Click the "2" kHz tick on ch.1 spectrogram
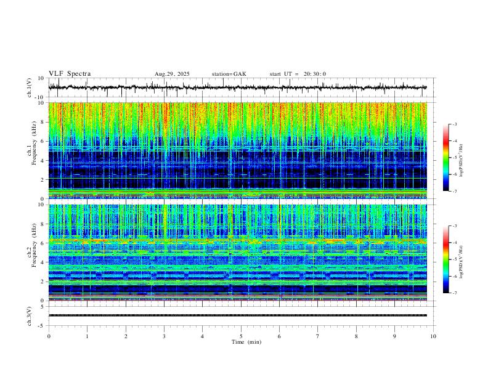 [43, 179]
